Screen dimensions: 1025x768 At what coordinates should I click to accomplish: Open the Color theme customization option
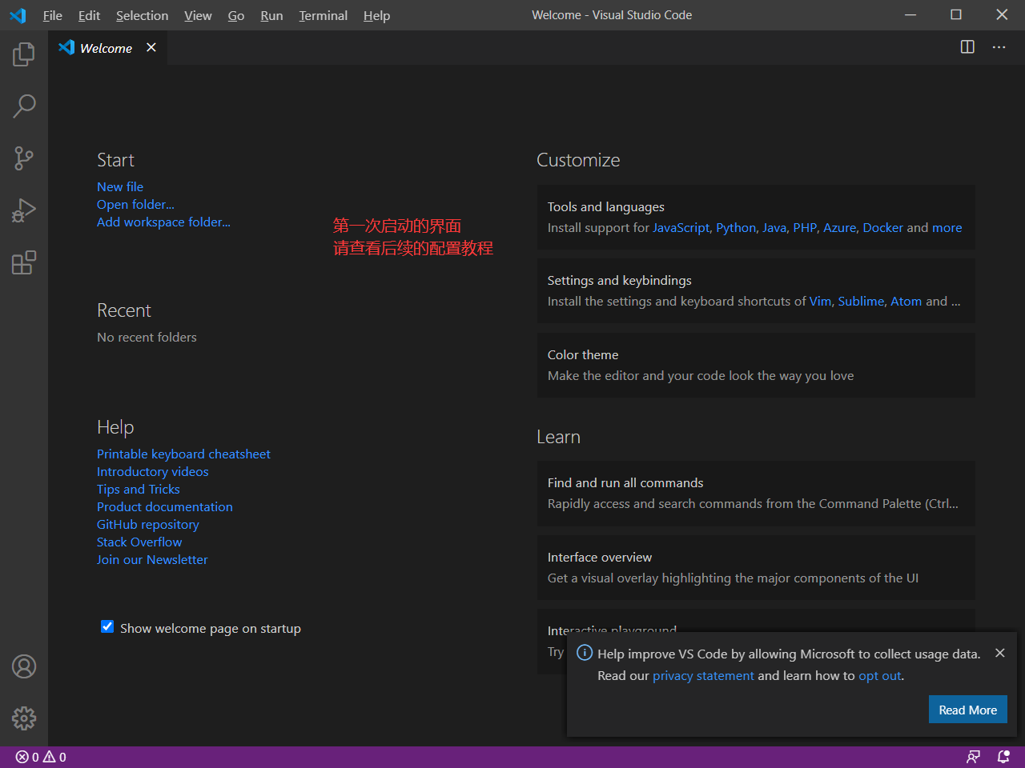755,365
